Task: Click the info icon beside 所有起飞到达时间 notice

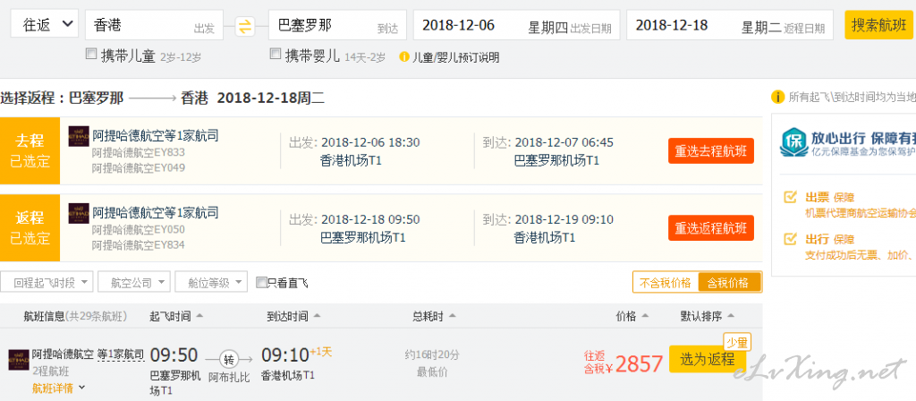Action: tap(777, 97)
